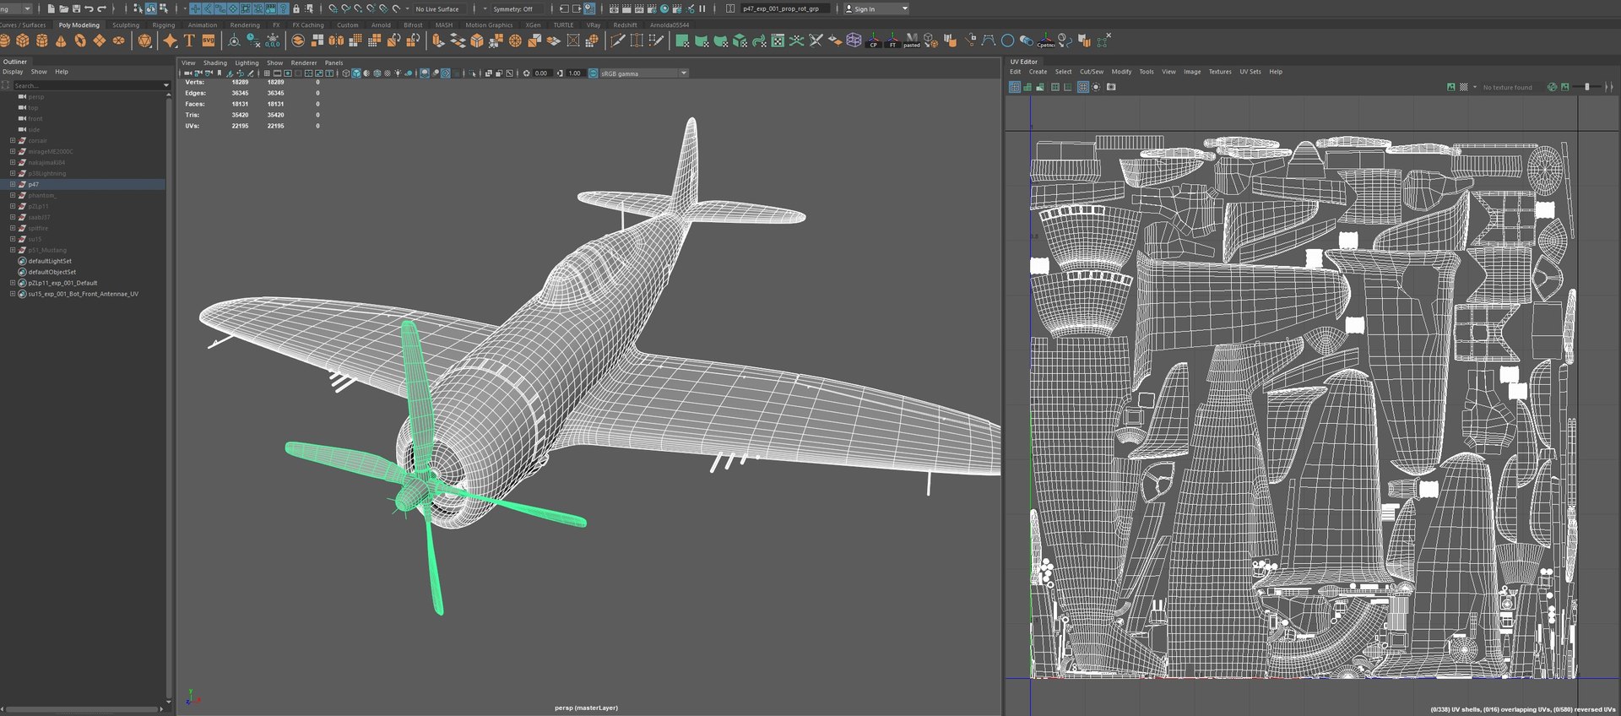Click the Pause viewport icon in status line
This screenshot has width=1621, height=716.
click(x=702, y=8)
